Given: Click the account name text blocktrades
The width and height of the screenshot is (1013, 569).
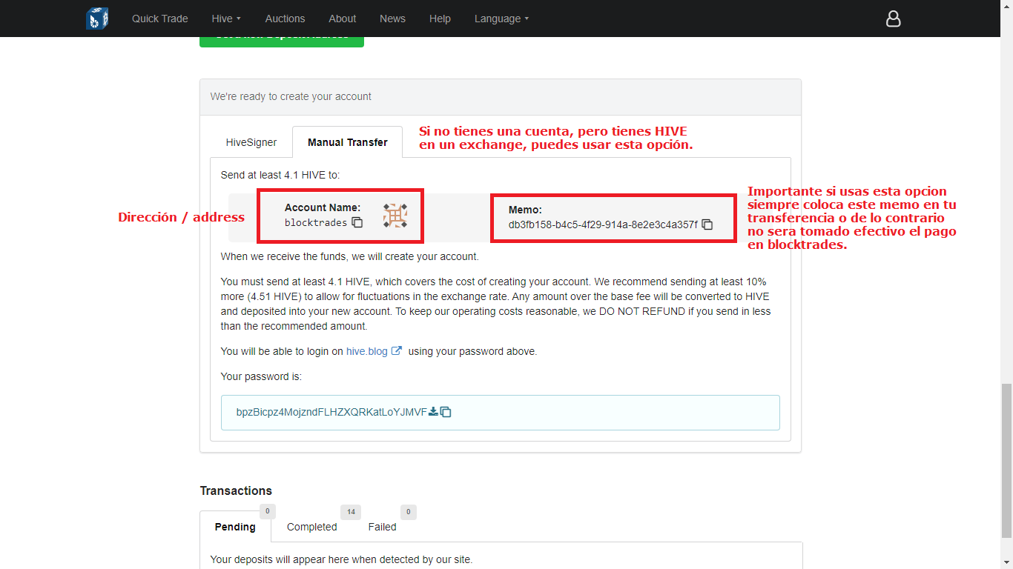Looking at the screenshot, I should tap(316, 222).
